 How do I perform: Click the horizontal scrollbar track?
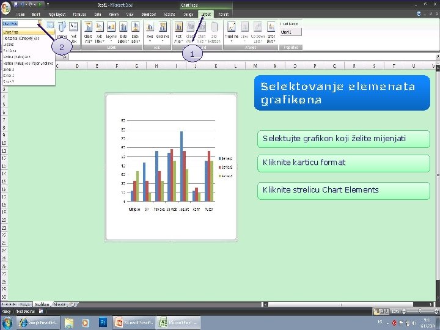(x=349, y=304)
